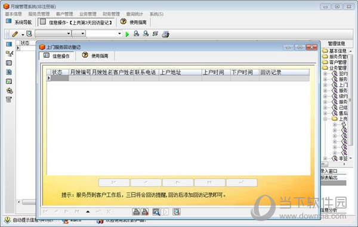Click the checkmark save button below the grid

242,182
